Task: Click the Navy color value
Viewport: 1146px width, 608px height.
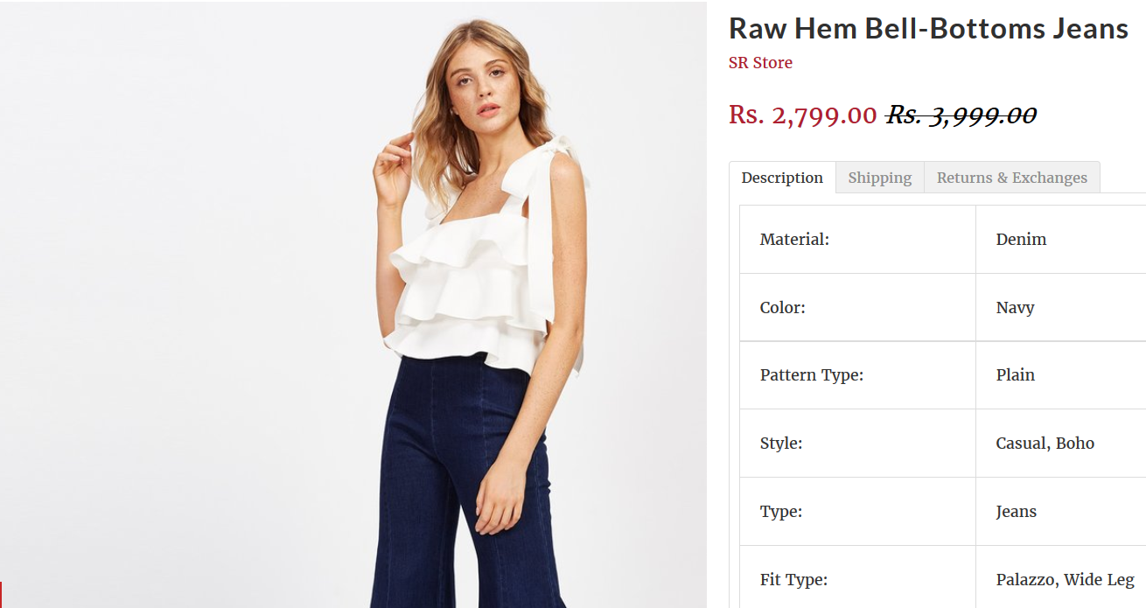Action: [x=1015, y=308]
